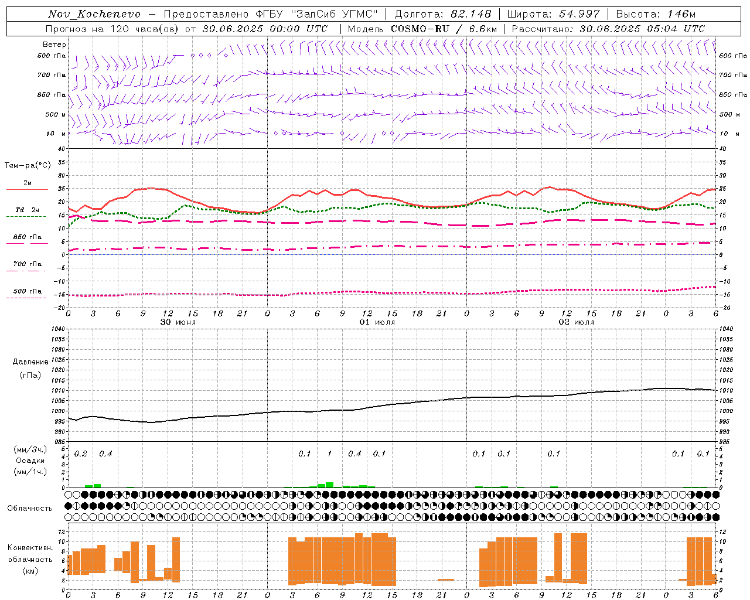
Task: Click the '700 гПа' temperature legend entry
Action: [28, 264]
